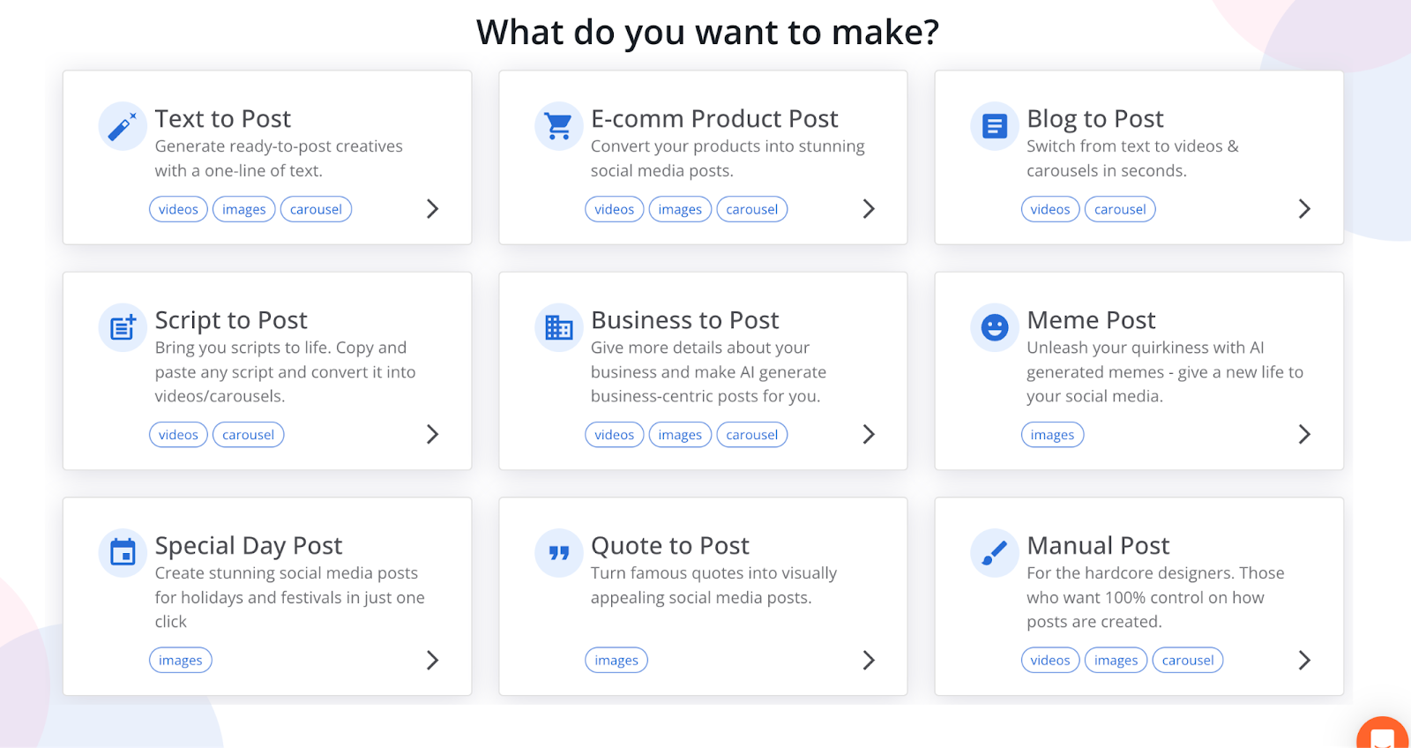Click the Manual Post paintbrush icon
The height and width of the screenshot is (748, 1411).
point(995,553)
